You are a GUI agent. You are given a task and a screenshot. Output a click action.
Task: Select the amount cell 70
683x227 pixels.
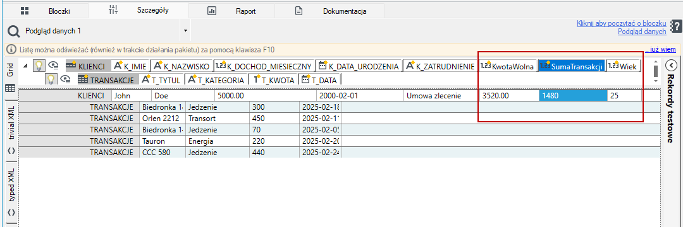click(x=274, y=130)
